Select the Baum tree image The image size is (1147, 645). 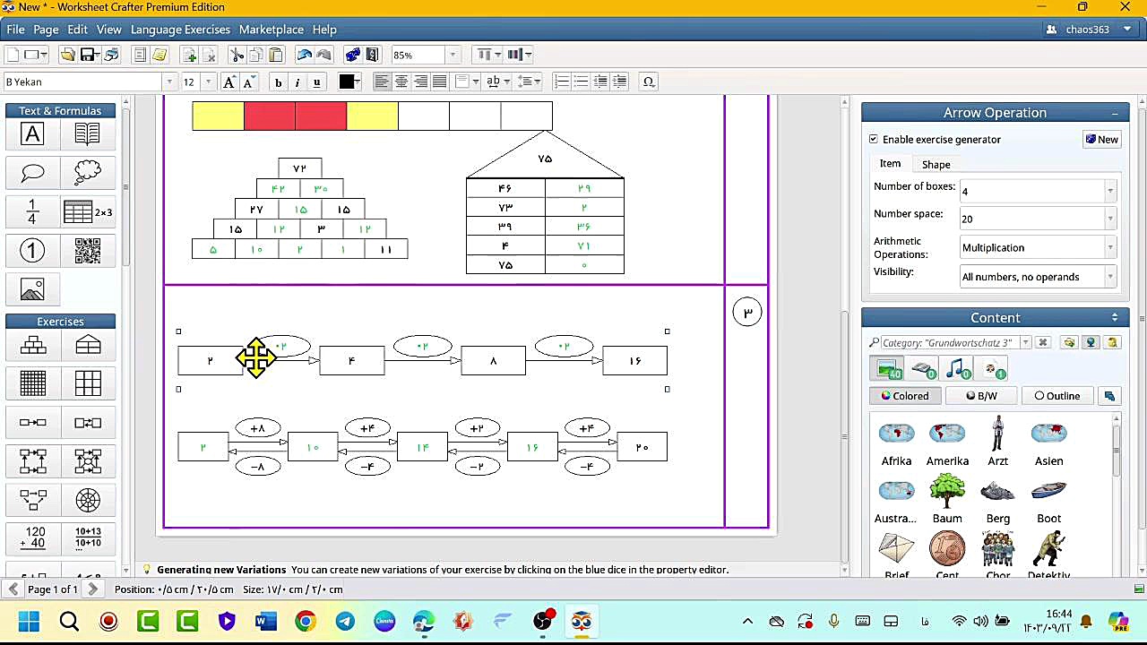pos(947,491)
